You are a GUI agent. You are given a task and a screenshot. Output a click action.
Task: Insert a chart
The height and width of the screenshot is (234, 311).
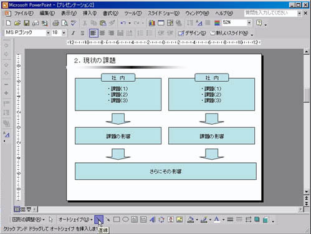(152, 23)
